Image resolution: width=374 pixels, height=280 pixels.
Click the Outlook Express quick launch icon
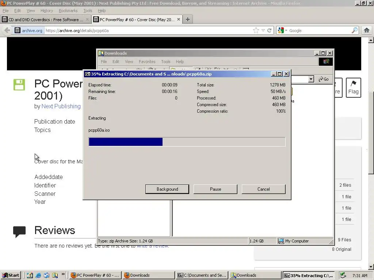(46, 275)
